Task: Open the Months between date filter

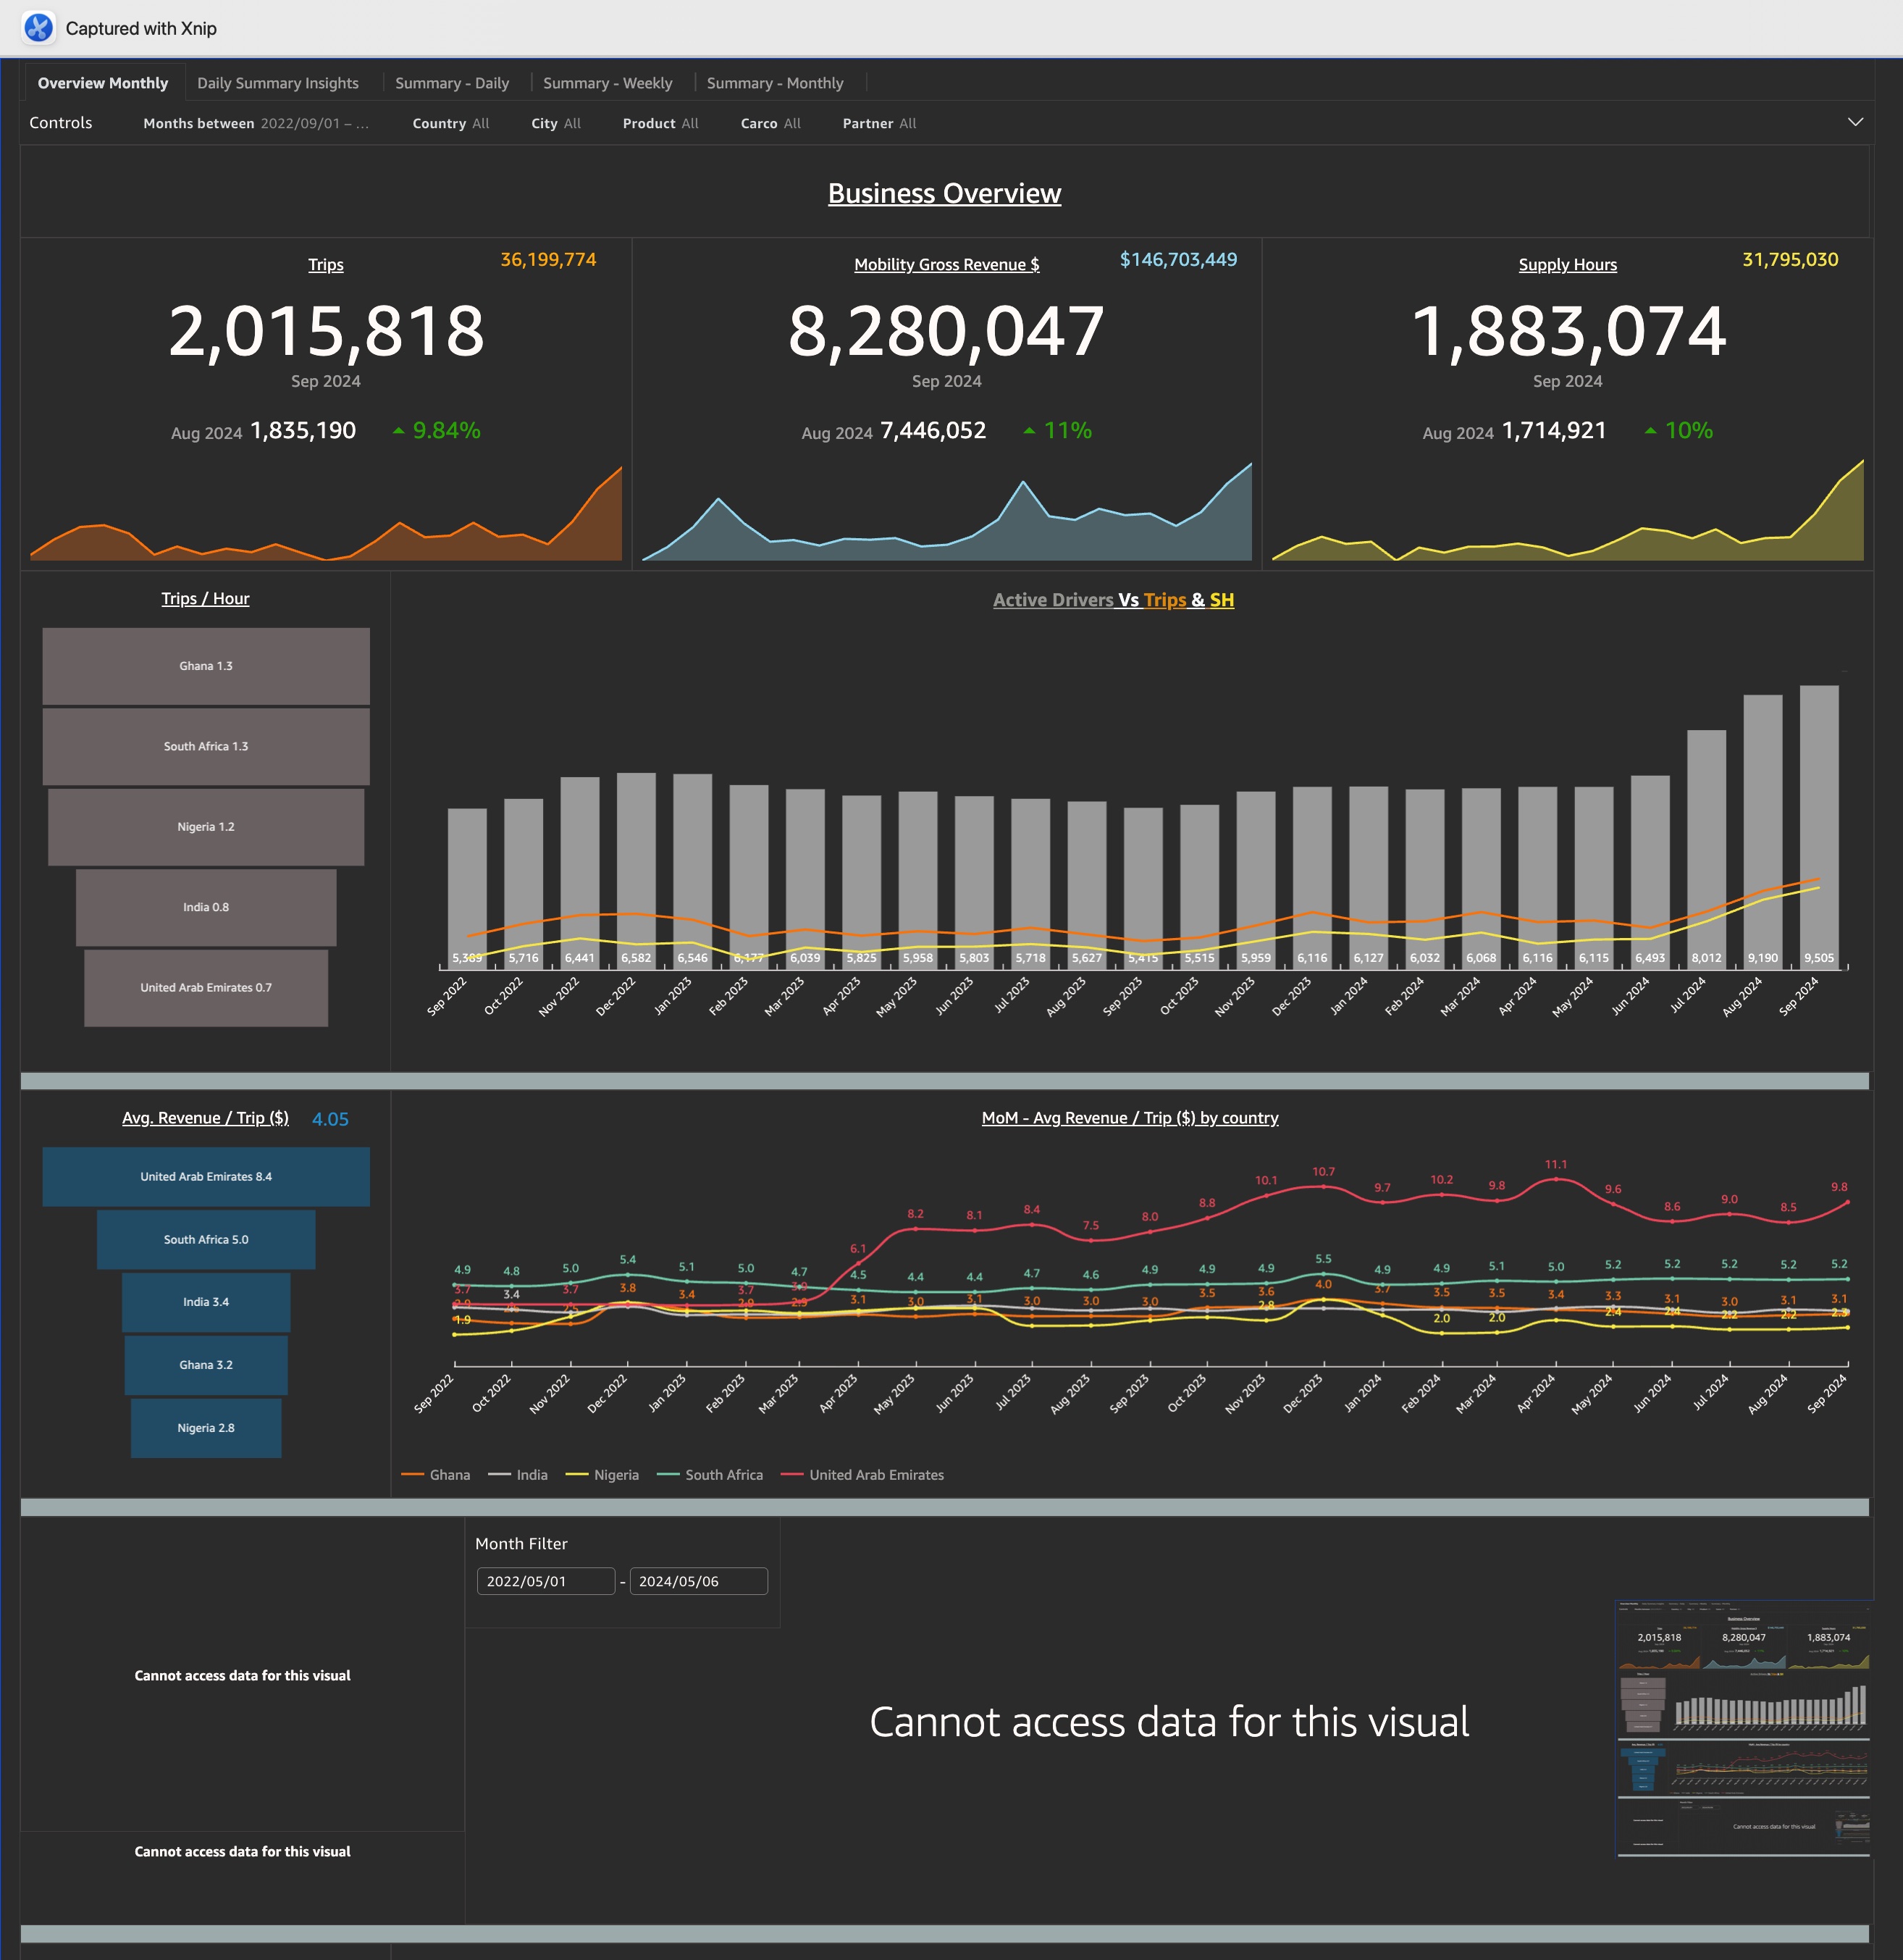Action: (256, 123)
